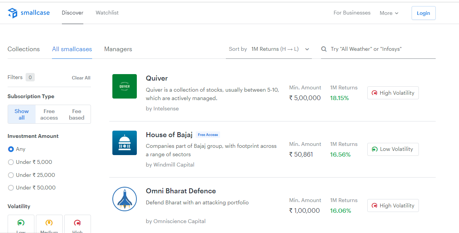Click the ₹ 50,861 minimum amount
Screen dimensions: 459x233
click(x=301, y=155)
